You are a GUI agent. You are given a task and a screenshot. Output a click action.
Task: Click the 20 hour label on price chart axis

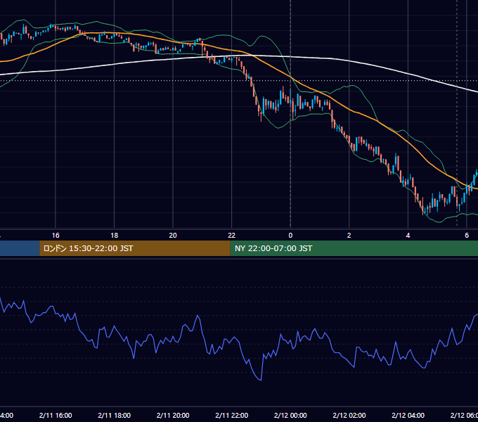pyautogui.click(x=173, y=236)
